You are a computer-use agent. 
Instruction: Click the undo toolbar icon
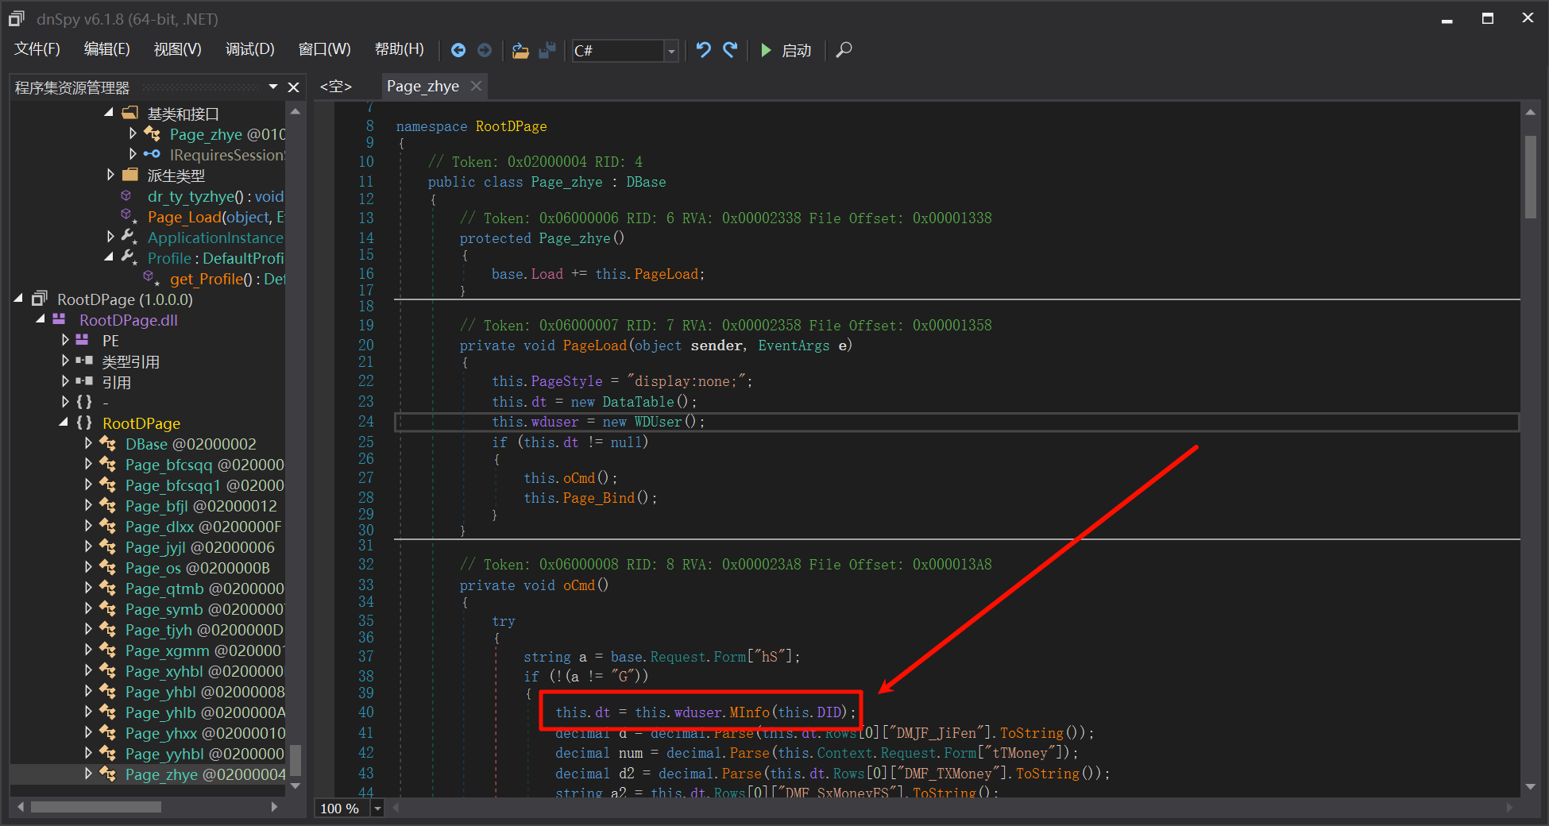703,50
